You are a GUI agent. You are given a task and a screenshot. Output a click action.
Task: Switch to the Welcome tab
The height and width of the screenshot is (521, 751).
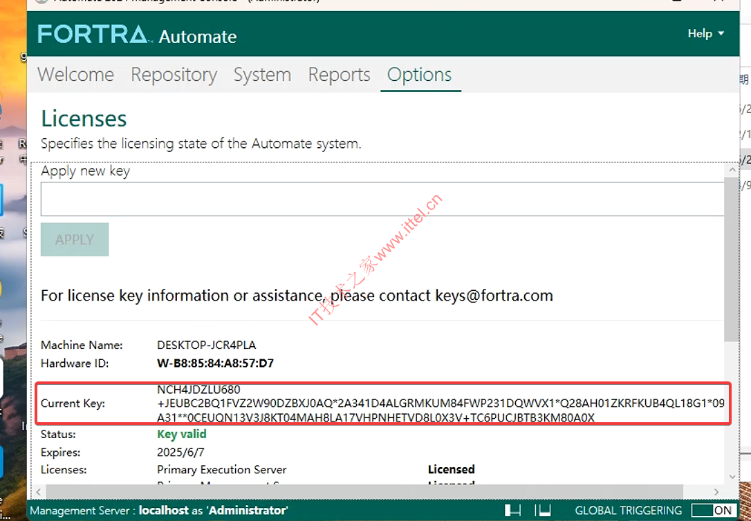tap(75, 75)
